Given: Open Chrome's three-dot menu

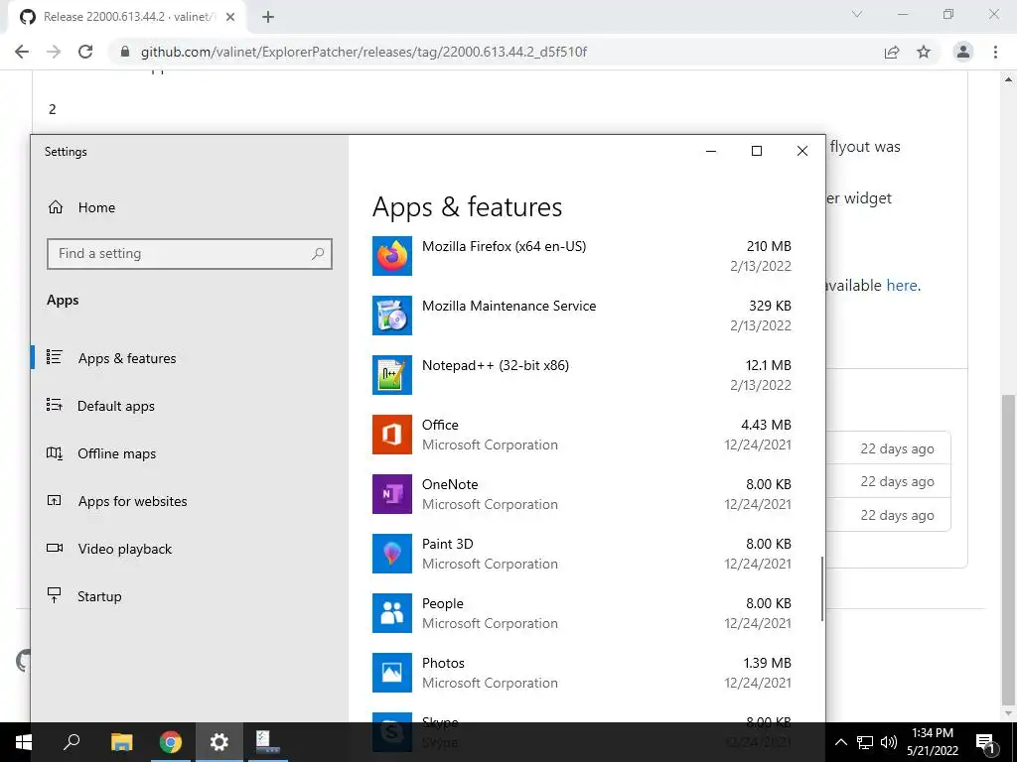Looking at the screenshot, I should (x=995, y=52).
